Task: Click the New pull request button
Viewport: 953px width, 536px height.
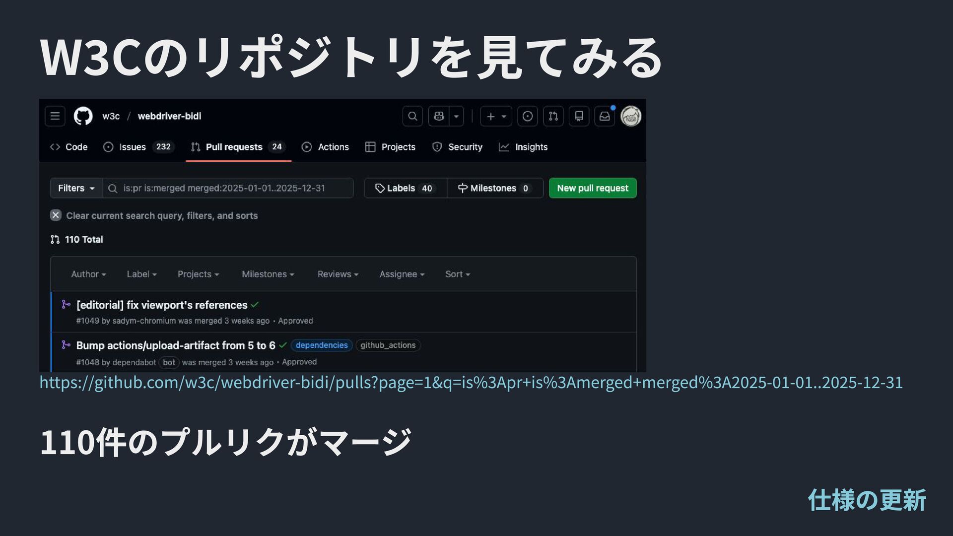Action: 593,188
